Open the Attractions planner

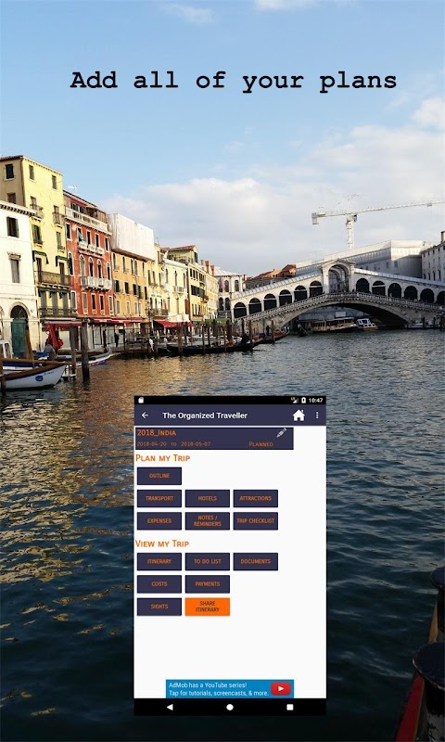(255, 498)
